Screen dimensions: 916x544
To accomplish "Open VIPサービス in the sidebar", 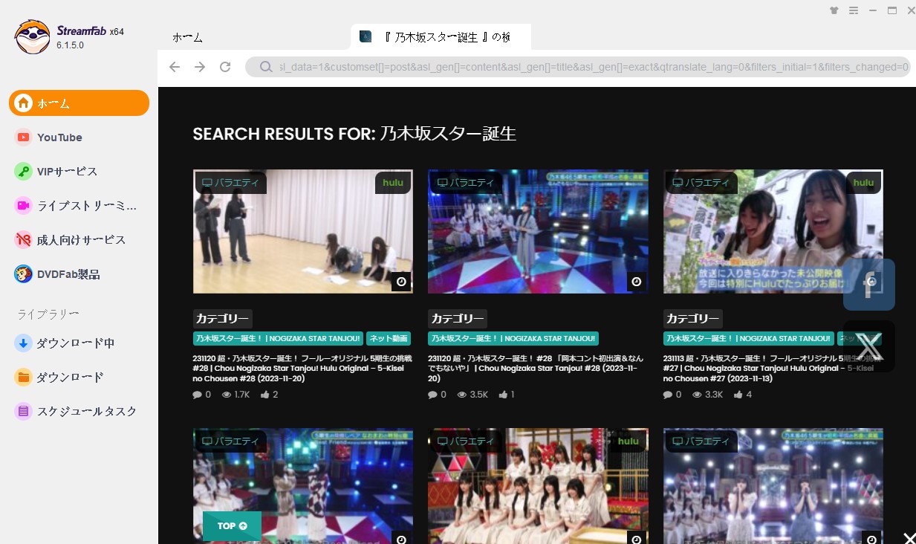I will coord(67,172).
